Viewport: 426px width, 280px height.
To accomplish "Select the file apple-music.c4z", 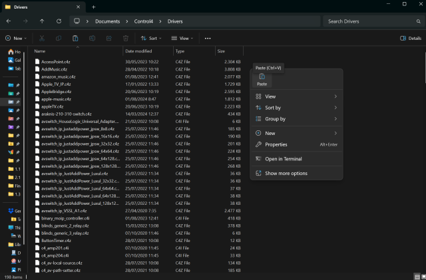I will pyautogui.click(x=56, y=99).
